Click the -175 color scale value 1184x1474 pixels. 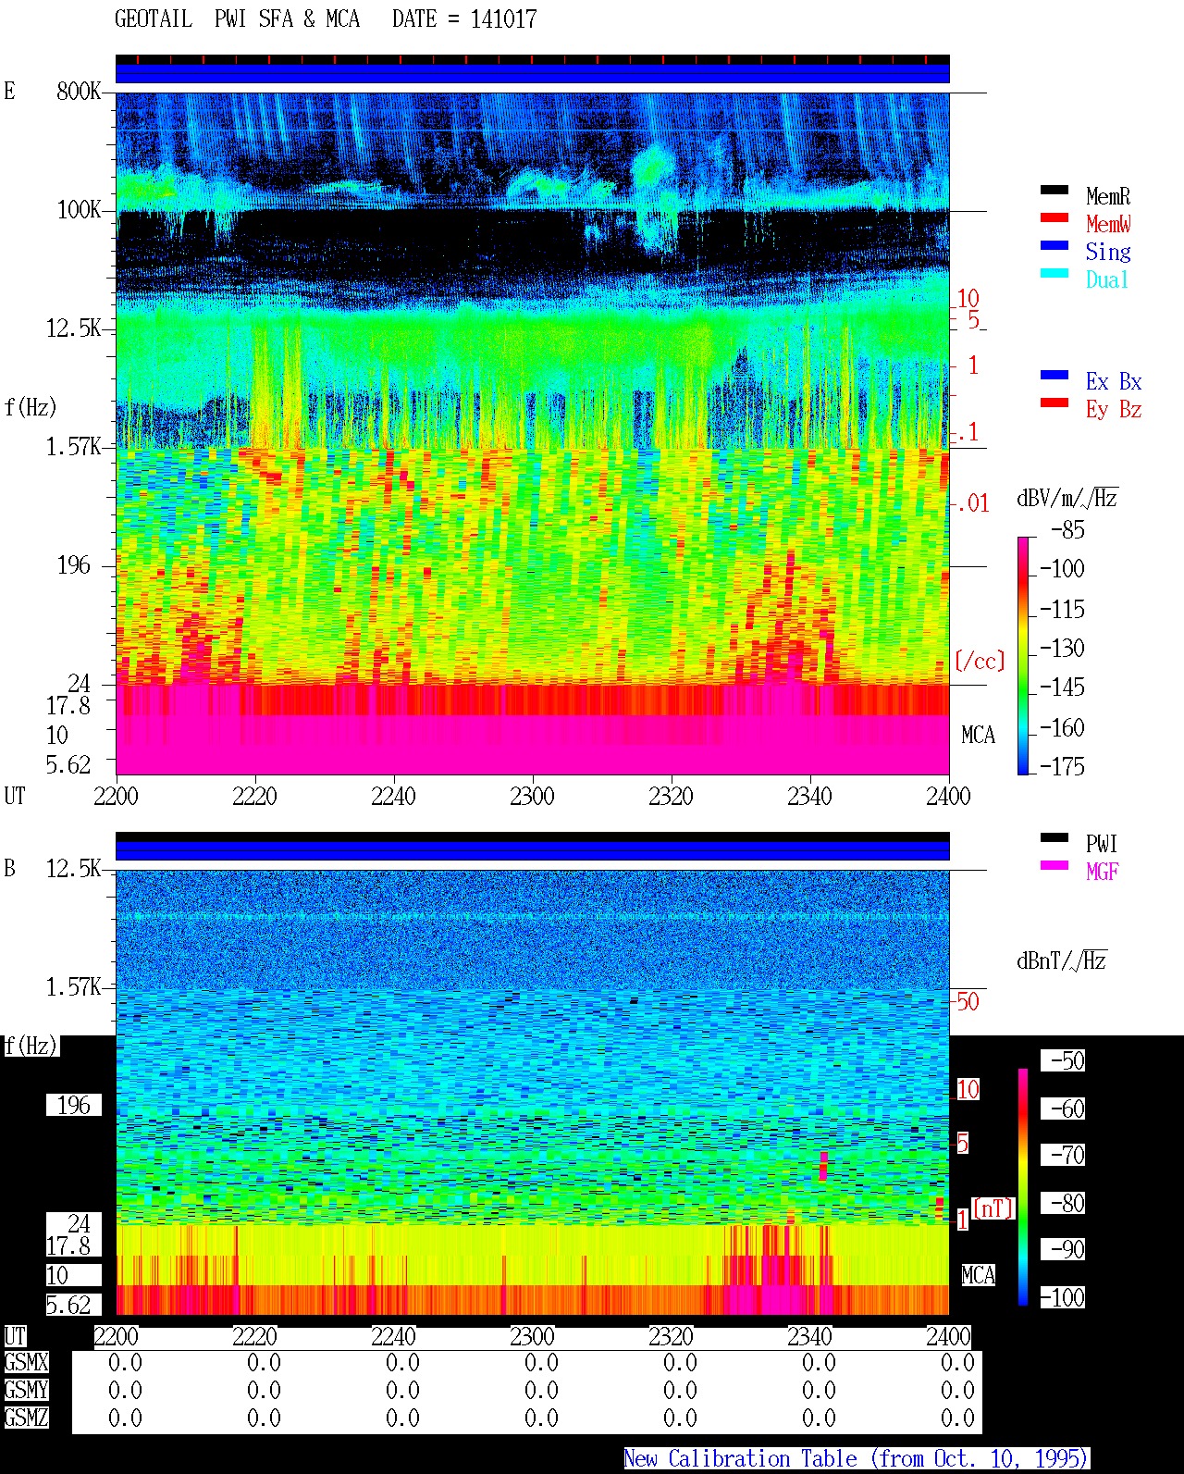coord(1062,766)
